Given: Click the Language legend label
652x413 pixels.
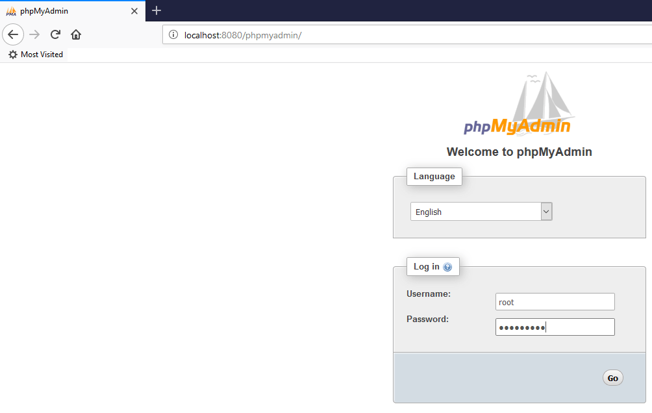Looking at the screenshot, I should 434,177.
